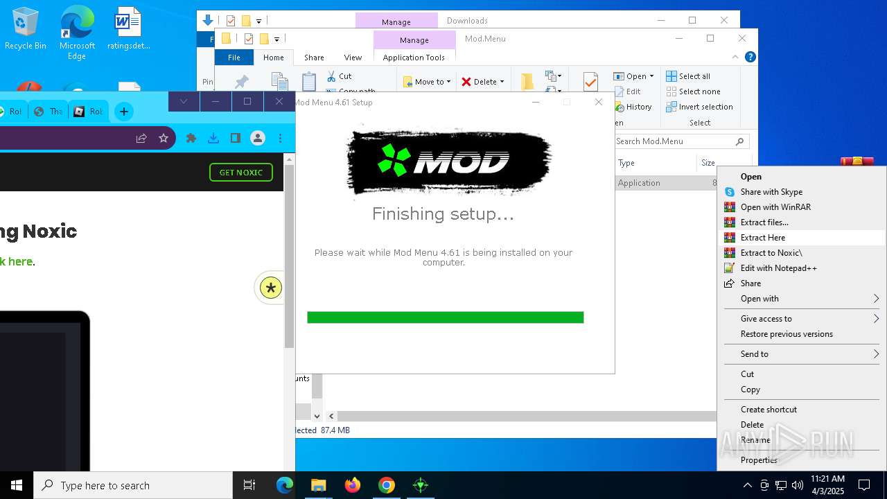Open browser profile avatar icon
This screenshot has height=499, width=887.
click(x=258, y=138)
